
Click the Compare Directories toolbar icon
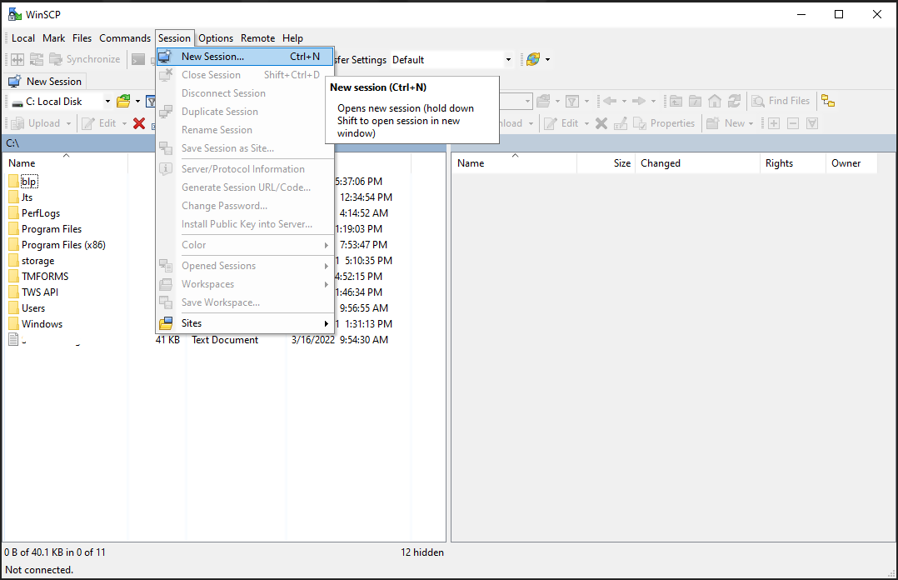[17, 59]
